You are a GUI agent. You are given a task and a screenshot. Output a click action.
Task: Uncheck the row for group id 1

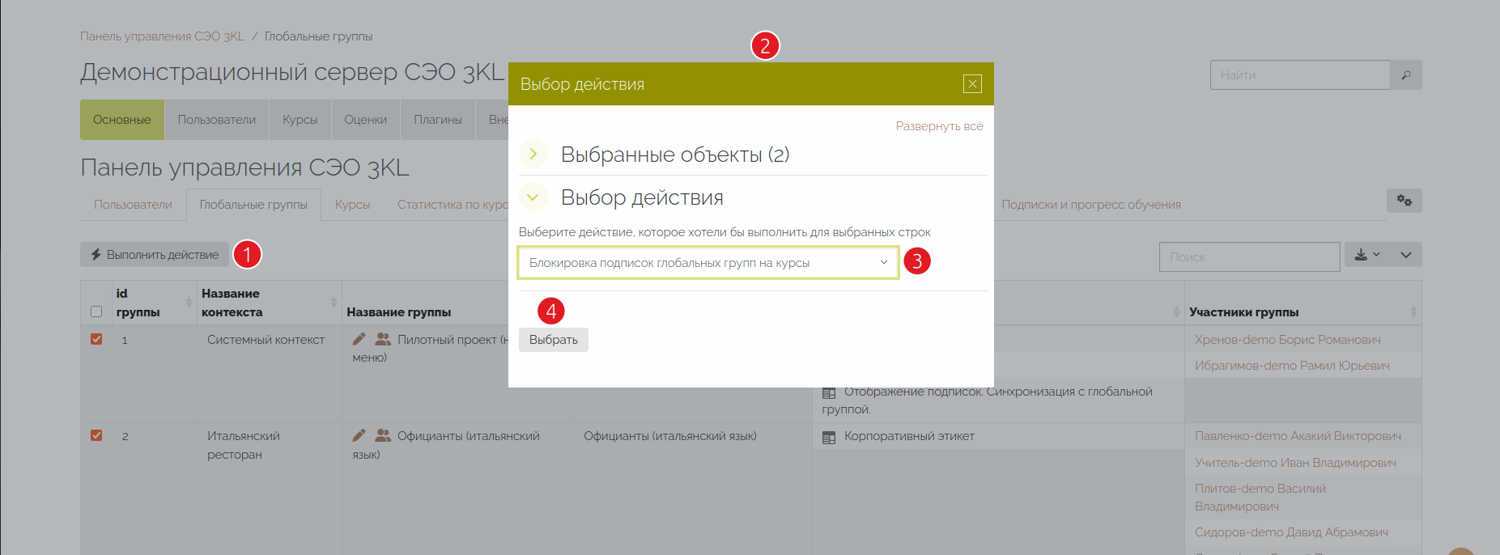click(96, 339)
